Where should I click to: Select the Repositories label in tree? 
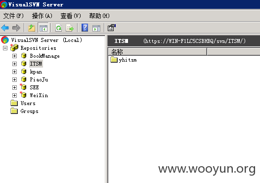click(x=38, y=48)
